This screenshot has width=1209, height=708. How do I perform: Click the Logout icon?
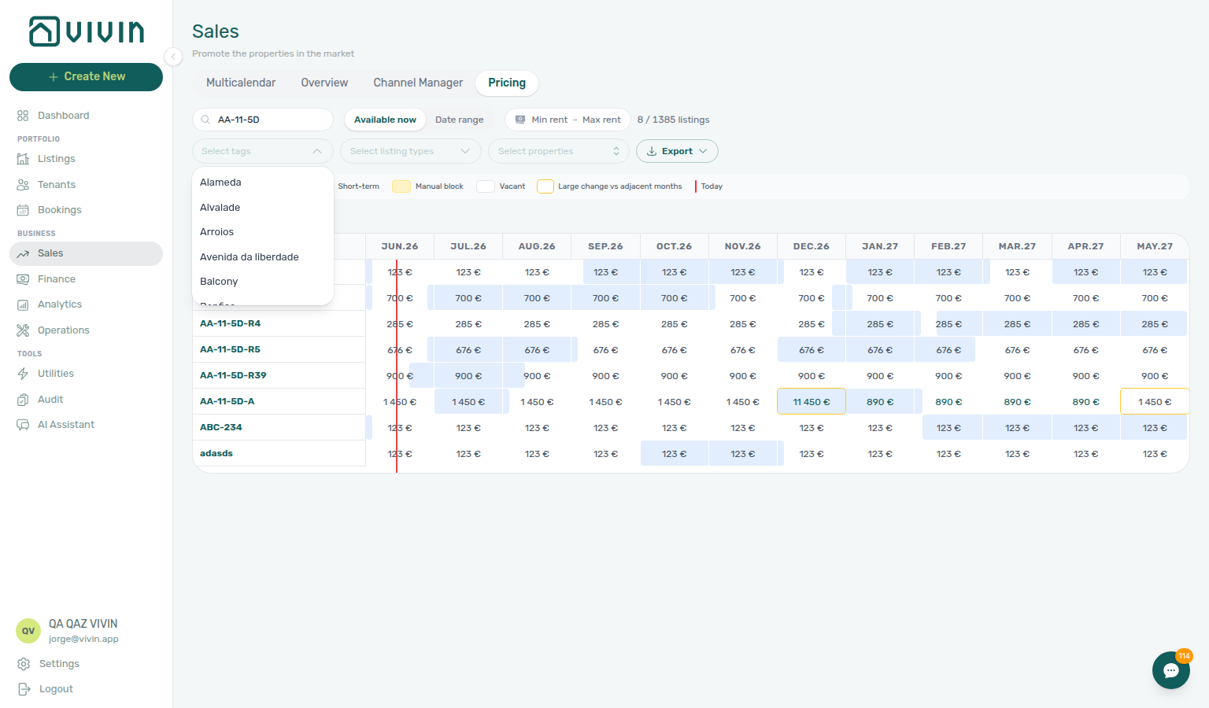24,689
